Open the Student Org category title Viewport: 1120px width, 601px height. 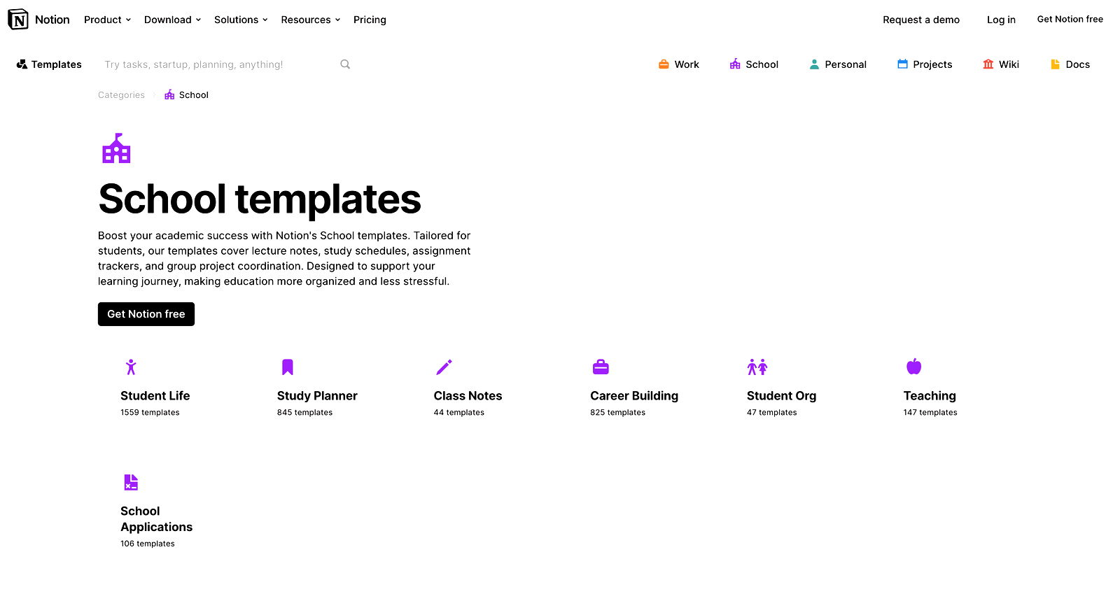[781, 396]
